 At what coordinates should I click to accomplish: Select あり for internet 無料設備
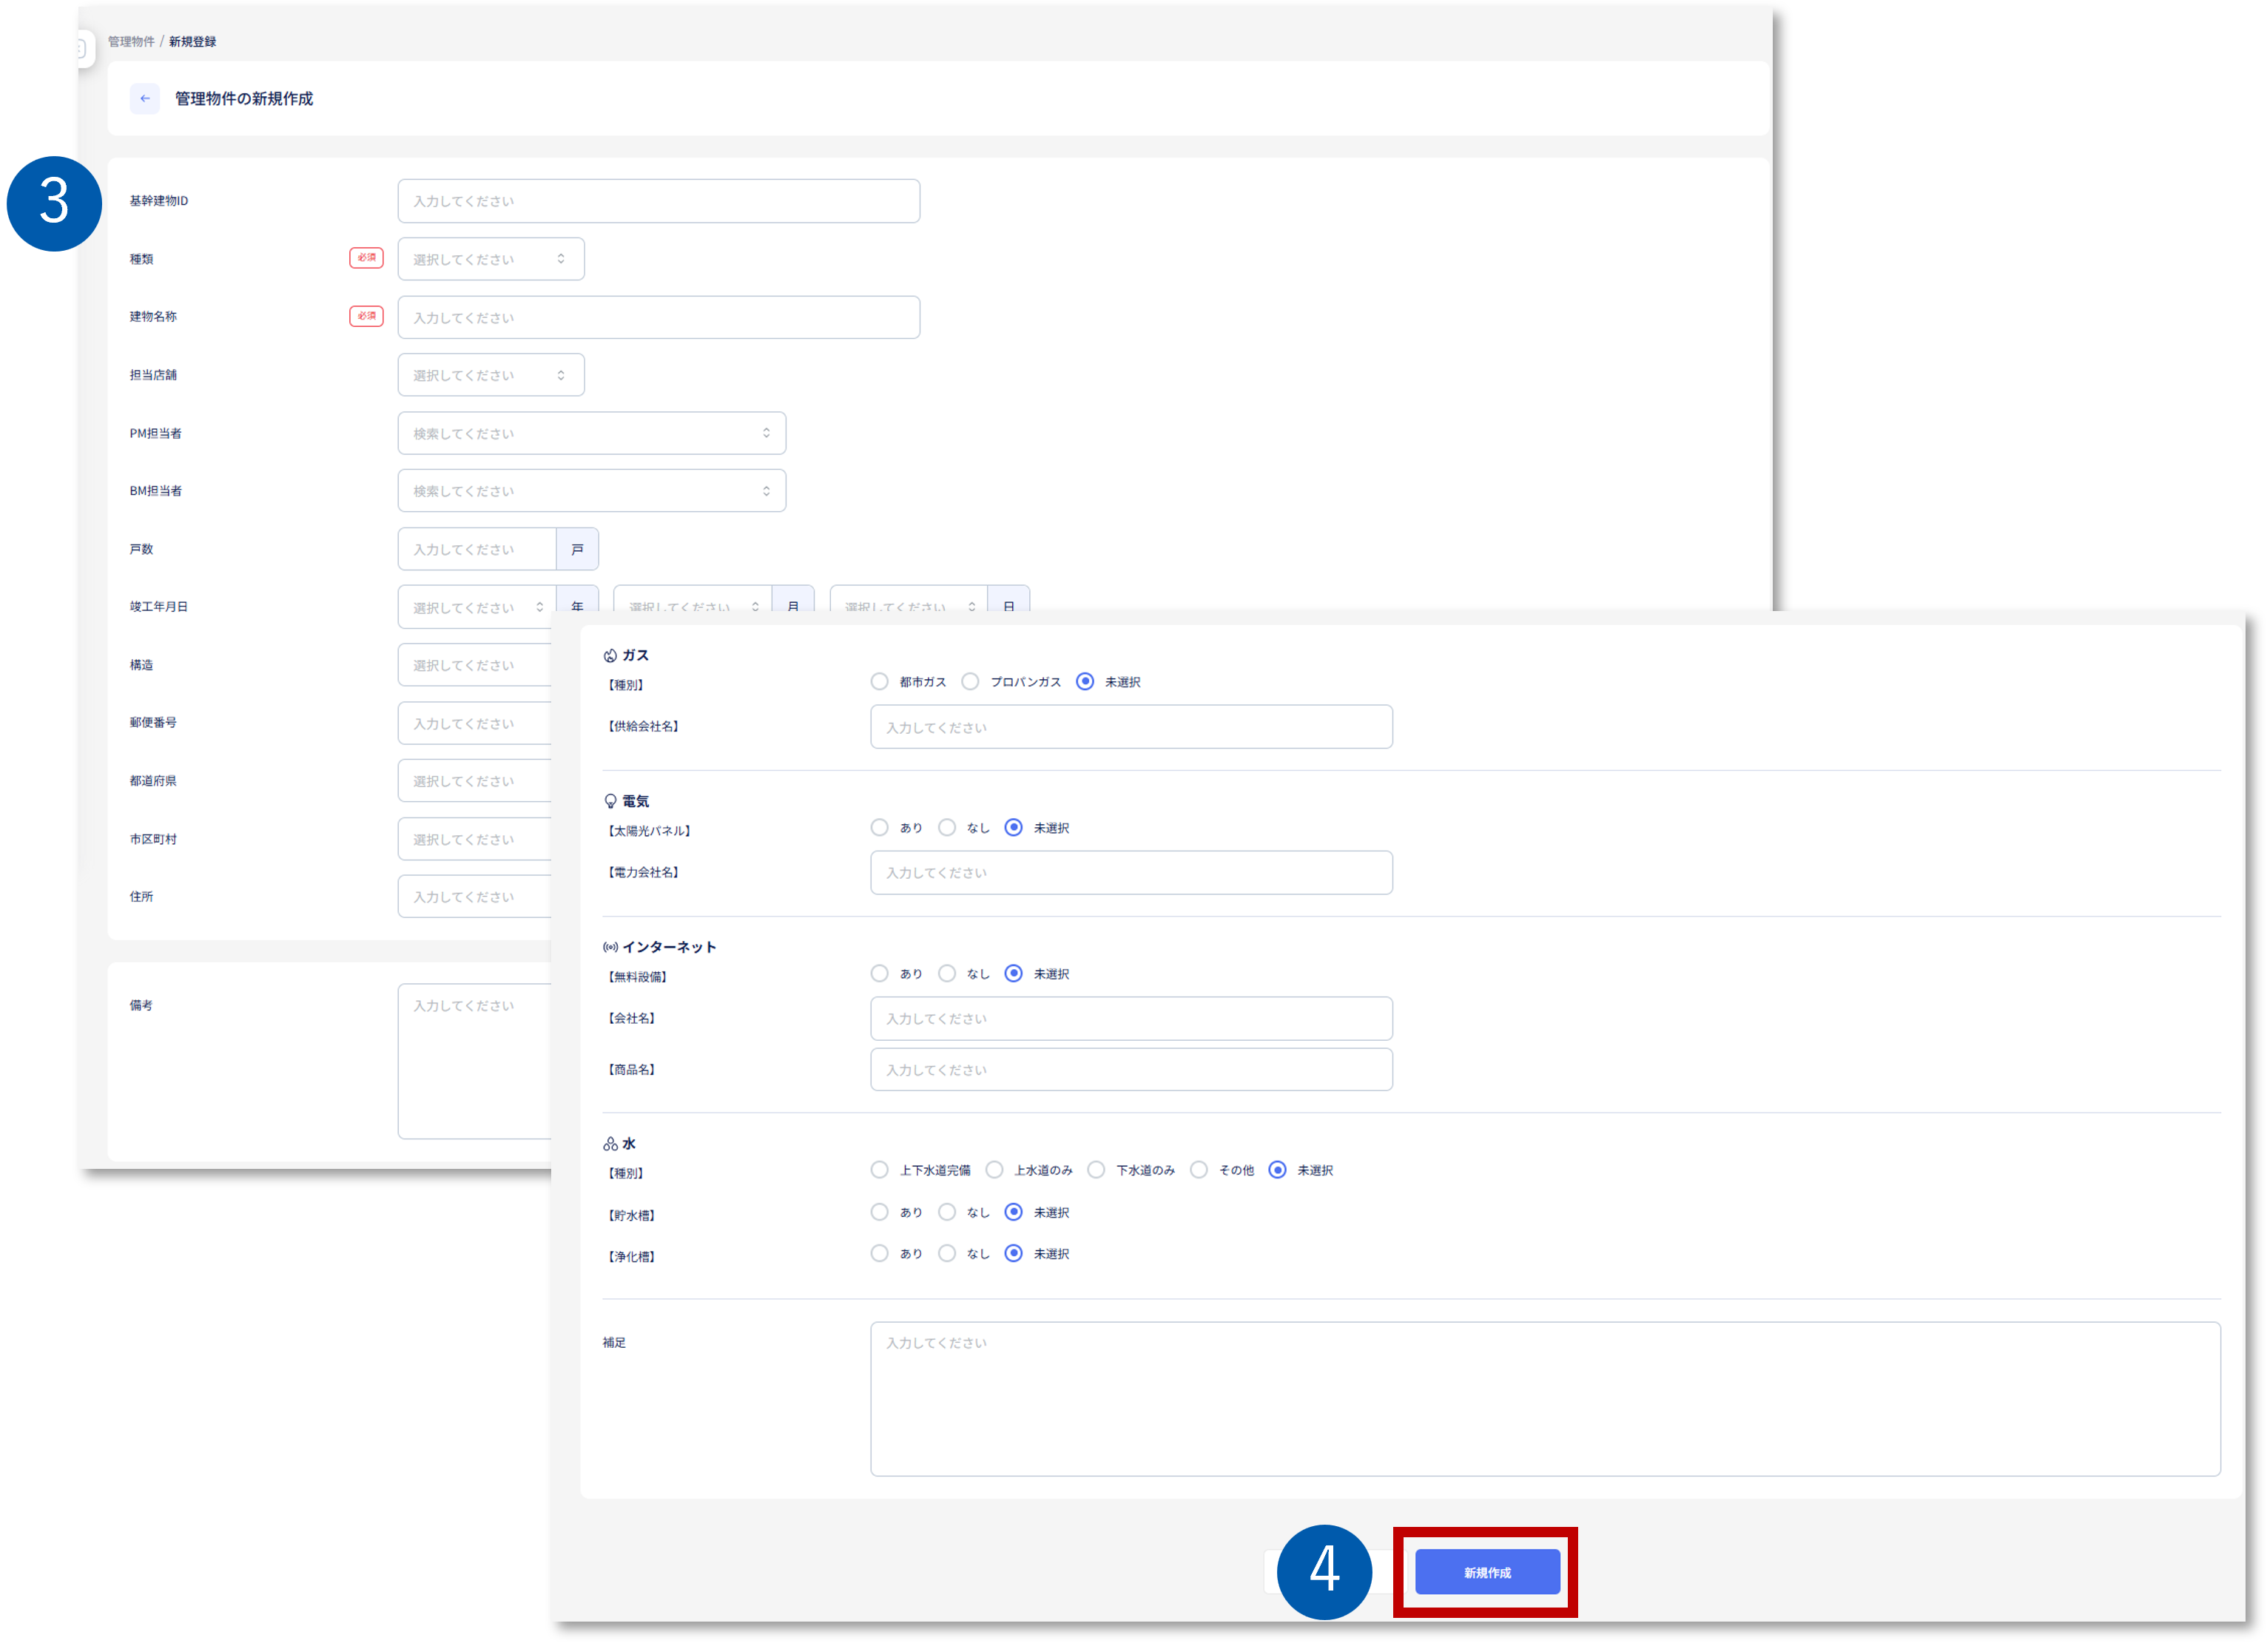tap(880, 974)
